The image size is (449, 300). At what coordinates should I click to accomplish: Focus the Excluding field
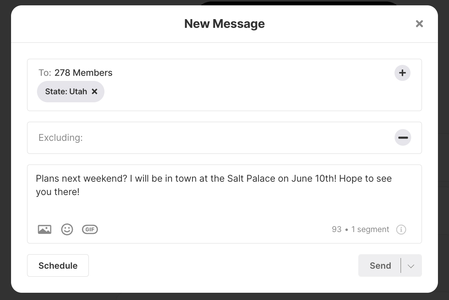click(x=224, y=138)
